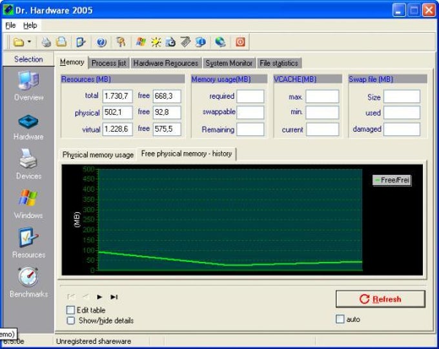This screenshot has width=439, height=349.
Task: Click the VCACHE min. field
Action: tap(322, 112)
